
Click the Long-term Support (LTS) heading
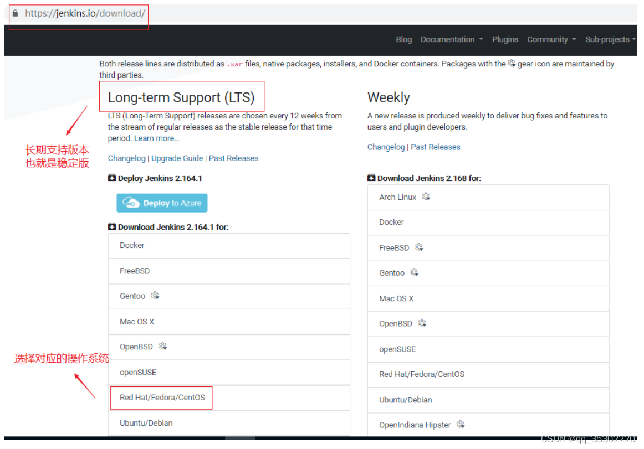(181, 97)
